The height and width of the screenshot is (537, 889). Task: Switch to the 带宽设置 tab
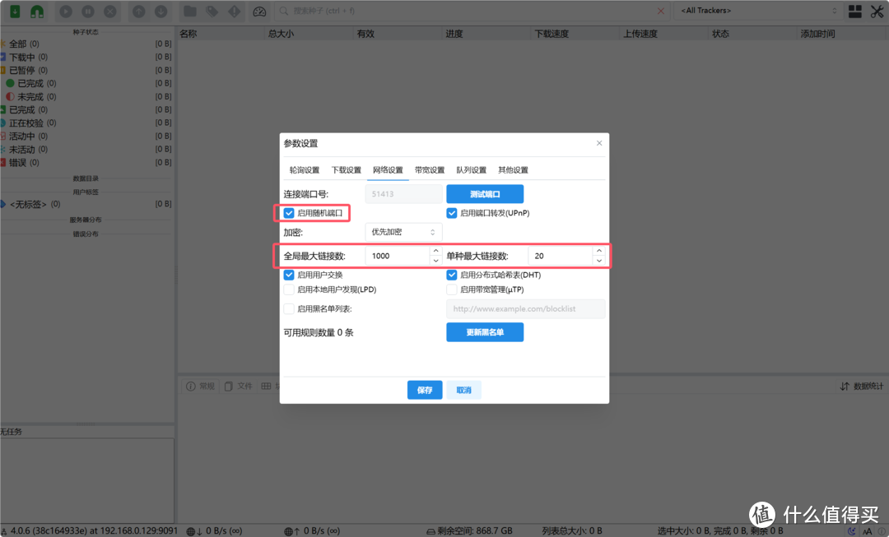[x=429, y=169]
